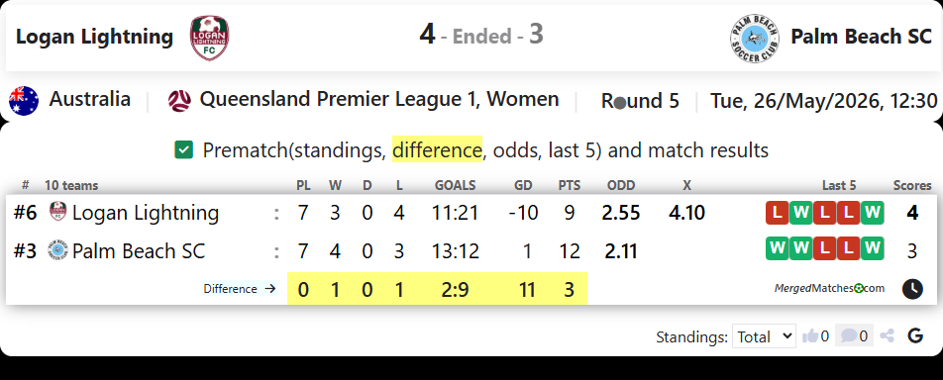Click the Palm Beach Soccer Club logo
943x380 pixels.
754,39
